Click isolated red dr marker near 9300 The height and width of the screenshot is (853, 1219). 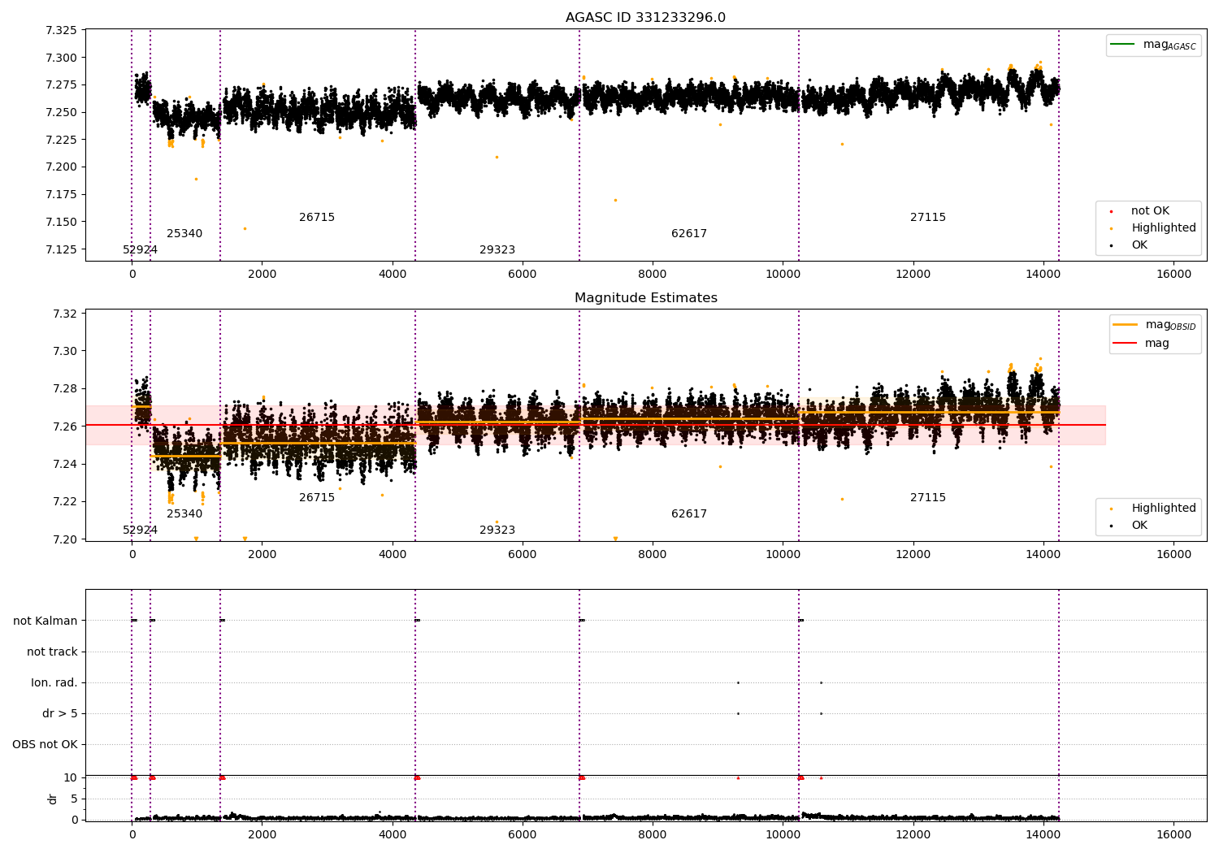738,778
